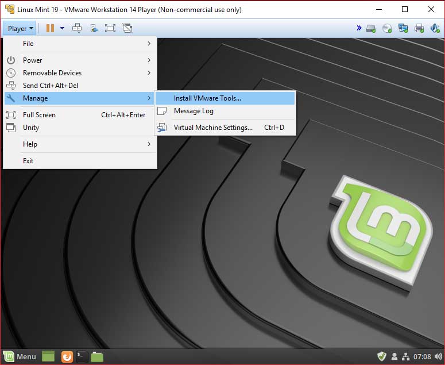This screenshot has width=445, height=365.
Task: Select the Manage menu entry
Action: (80, 98)
